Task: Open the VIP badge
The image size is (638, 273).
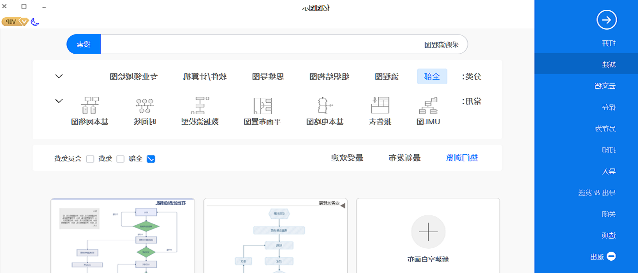Action: [x=15, y=22]
